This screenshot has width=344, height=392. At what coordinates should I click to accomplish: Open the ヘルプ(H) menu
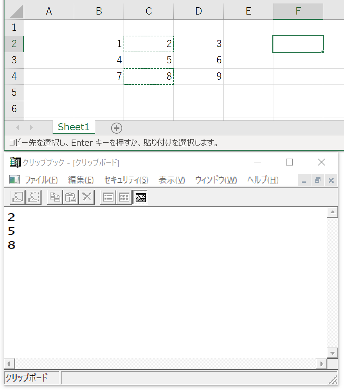(263, 180)
